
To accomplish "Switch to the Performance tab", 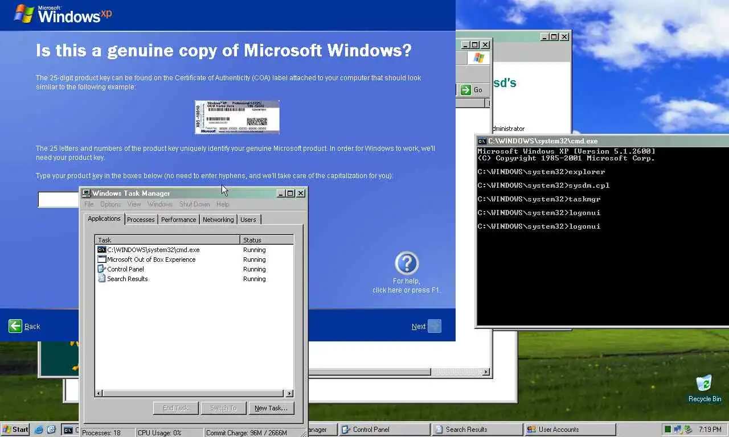I will [178, 220].
